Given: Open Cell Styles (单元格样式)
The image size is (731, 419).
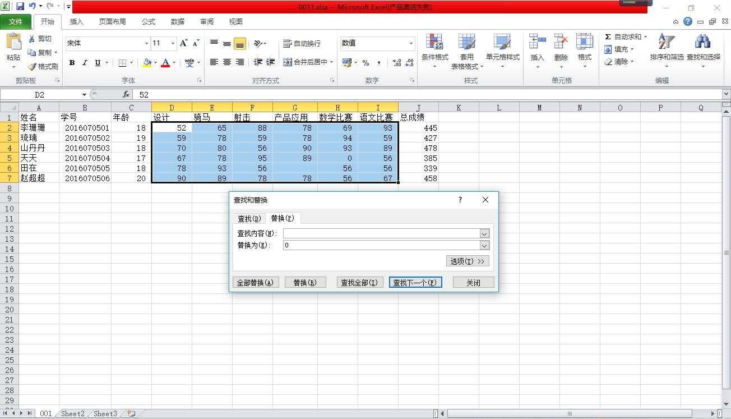Looking at the screenshot, I should click(502, 50).
